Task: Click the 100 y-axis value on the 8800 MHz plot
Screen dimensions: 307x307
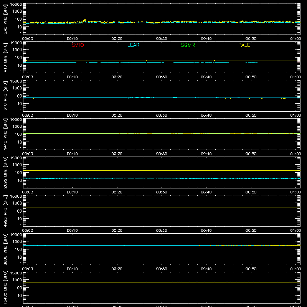Action: click(18, 249)
